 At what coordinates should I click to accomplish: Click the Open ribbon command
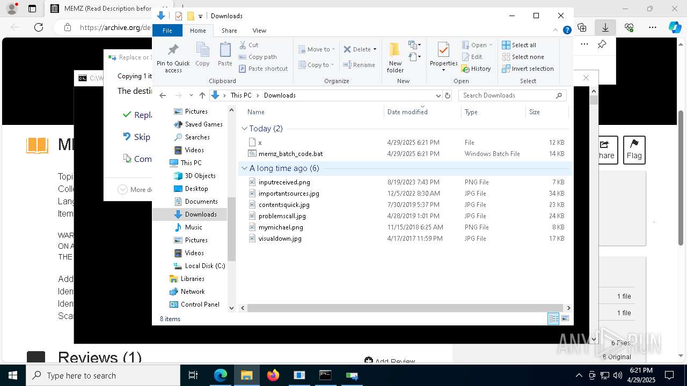474,45
